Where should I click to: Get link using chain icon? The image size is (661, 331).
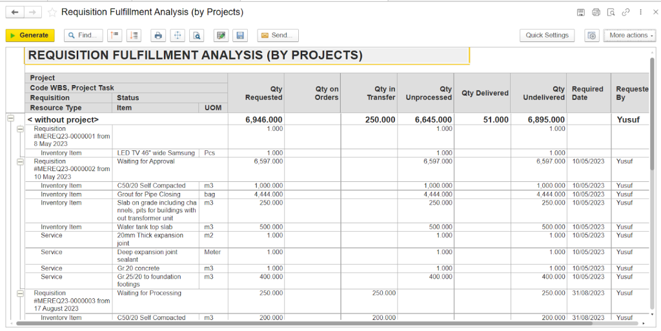[x=626, y=12]
